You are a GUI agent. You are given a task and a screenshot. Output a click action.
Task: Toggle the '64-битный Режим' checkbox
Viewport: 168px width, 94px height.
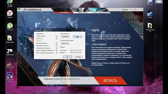[x=57, y=43]
